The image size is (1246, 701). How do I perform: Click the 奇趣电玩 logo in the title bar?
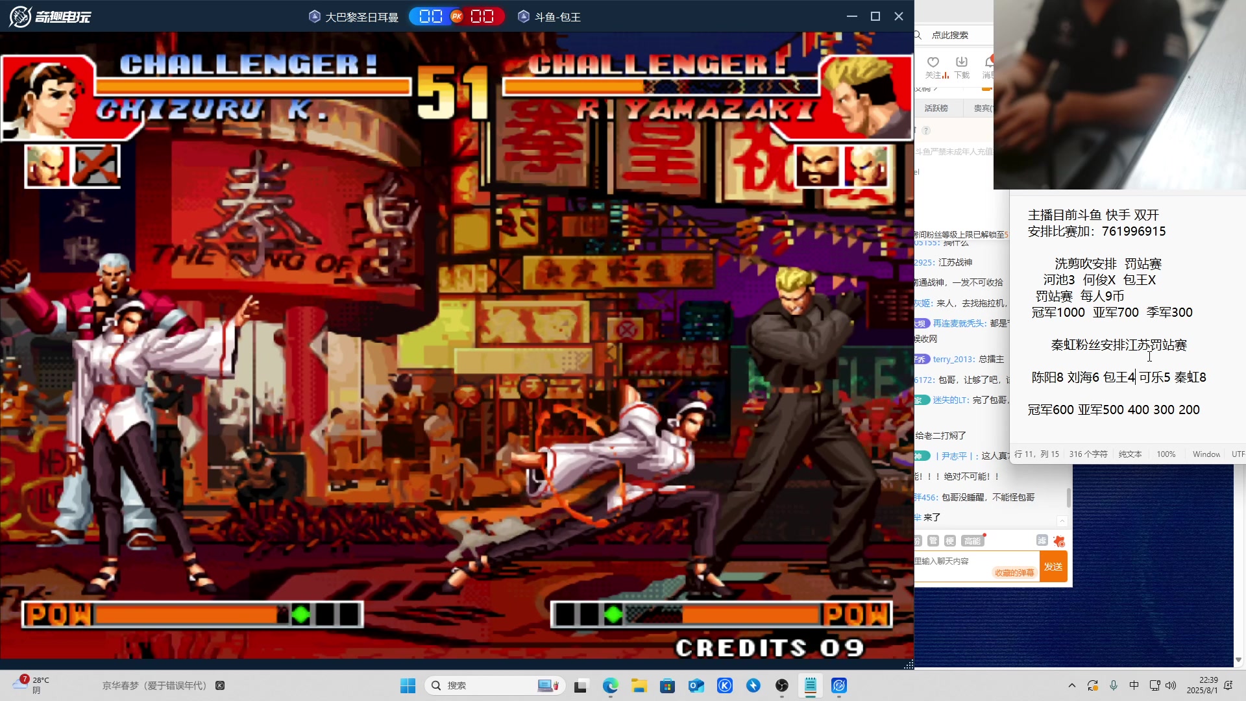click(x=50, y=16)
